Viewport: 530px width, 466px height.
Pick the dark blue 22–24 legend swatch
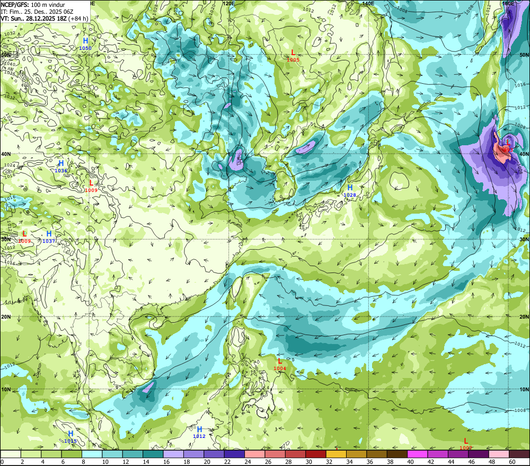pos(234,454)
